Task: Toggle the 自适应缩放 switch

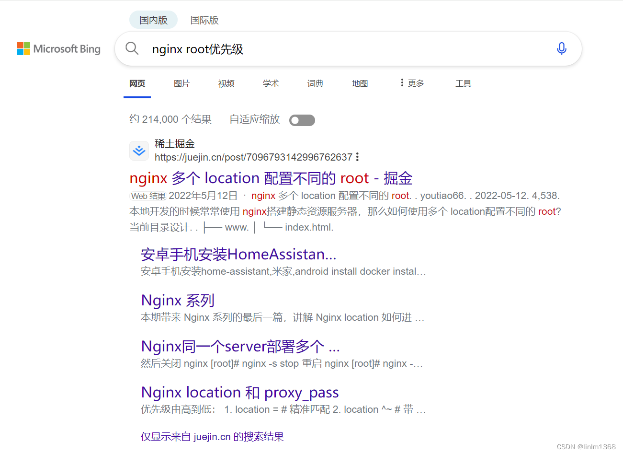Action: coord(302,120)
